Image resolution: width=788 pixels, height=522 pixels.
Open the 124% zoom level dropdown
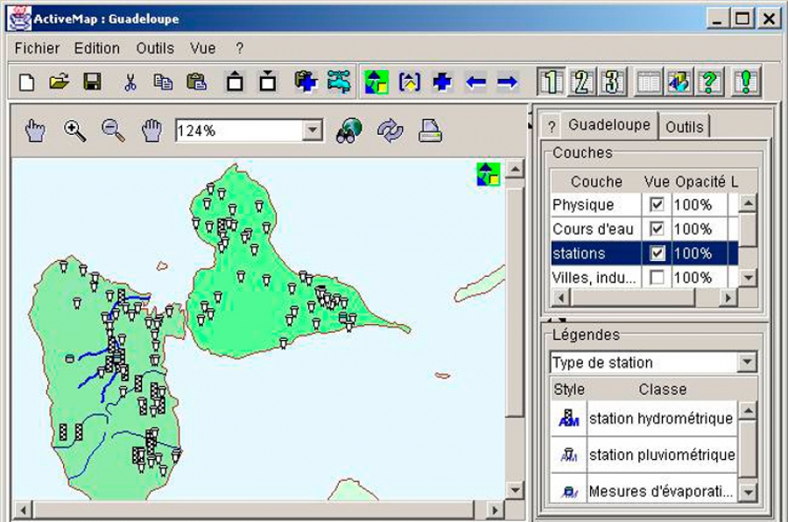pyautogui.click(x=313, y=130)
